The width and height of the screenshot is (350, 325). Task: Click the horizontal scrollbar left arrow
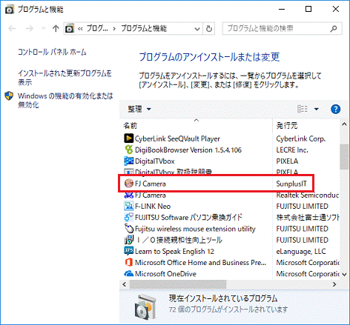(x=125, y=284)
